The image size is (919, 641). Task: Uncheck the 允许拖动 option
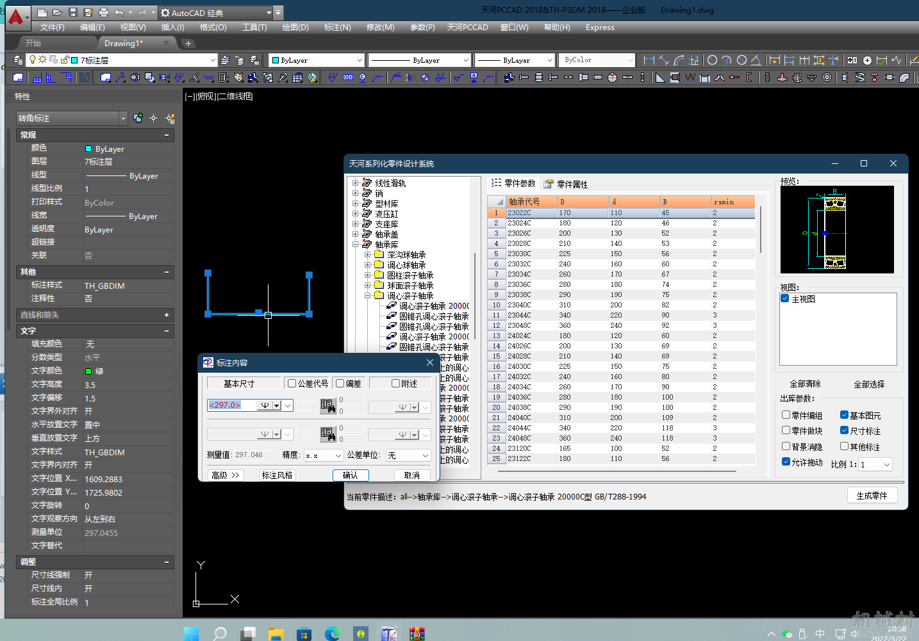(786, 462)
